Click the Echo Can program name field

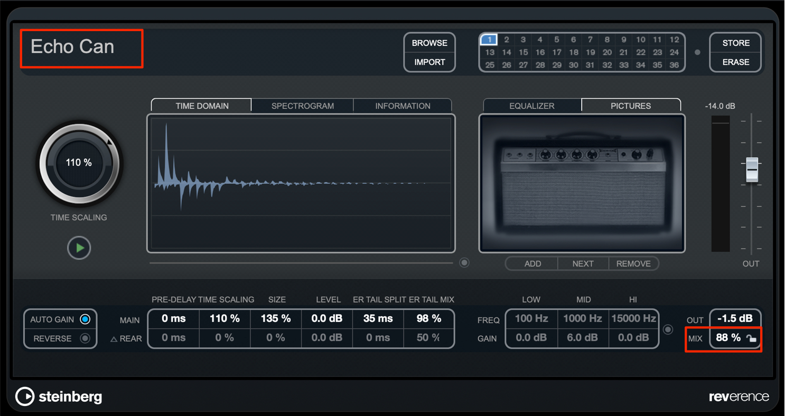82,49
